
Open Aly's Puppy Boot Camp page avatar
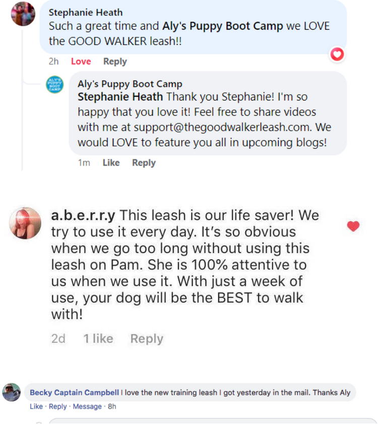pos(54,84)
